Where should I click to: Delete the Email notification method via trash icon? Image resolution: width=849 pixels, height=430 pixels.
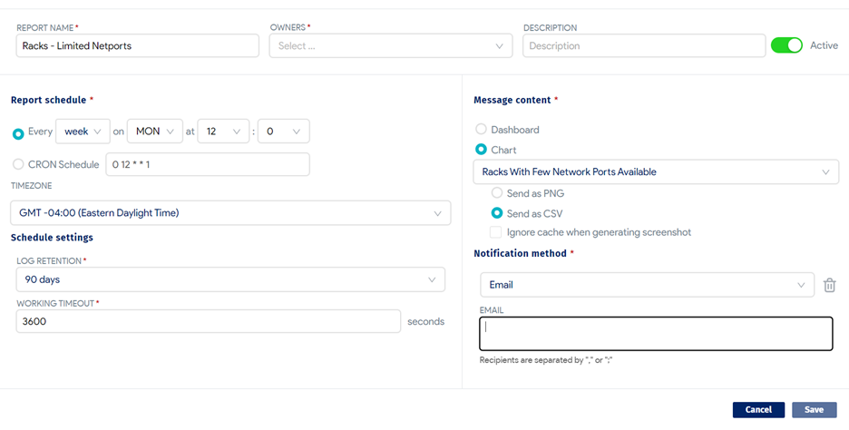pyautogui.click(x=829, y=285)
